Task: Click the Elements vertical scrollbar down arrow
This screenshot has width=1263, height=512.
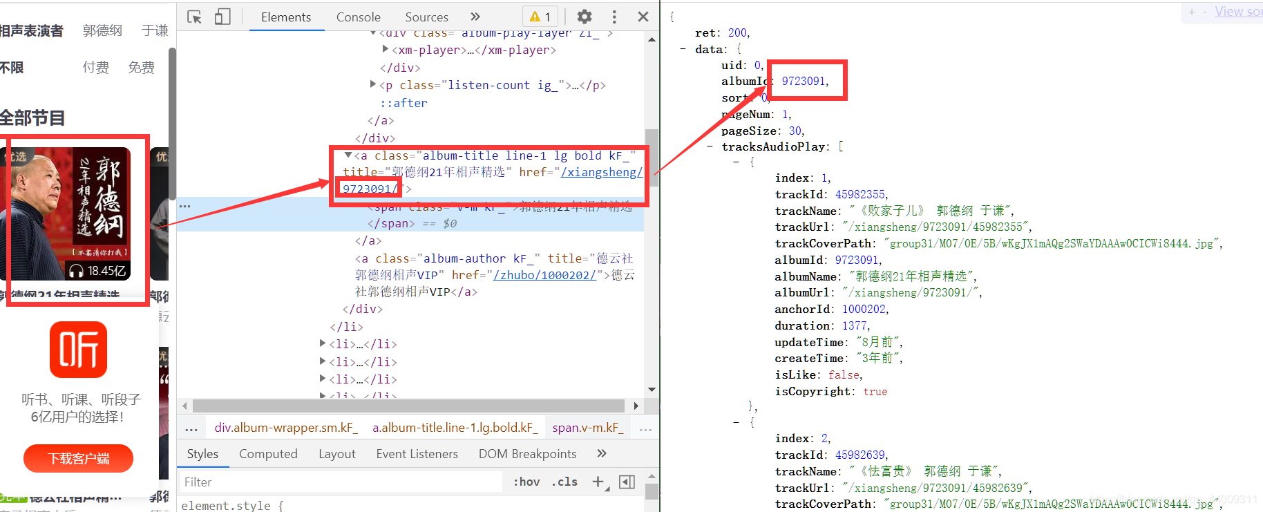Action: tap(652, 390)
